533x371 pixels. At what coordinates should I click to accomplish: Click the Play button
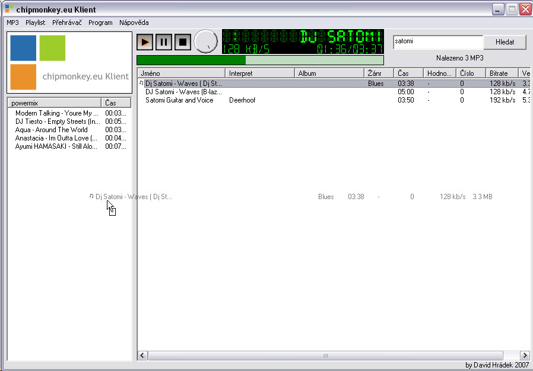click(145, 42)
